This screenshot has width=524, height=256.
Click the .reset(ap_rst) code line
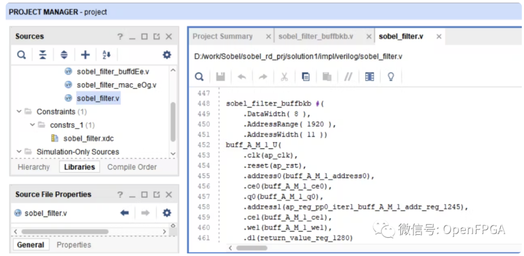click(275, 166)
